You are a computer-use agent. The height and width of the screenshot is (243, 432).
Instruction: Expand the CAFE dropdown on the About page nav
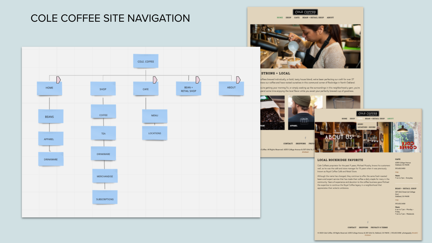[360, 119]
